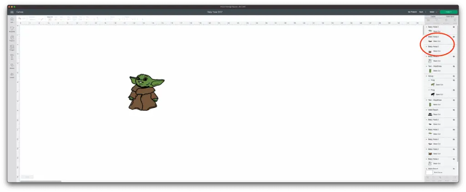Viewport: 466px width, 192px height.
Task: Hide the Weld Result layer with hat thumbnail
Action: (x=454, y=110)
